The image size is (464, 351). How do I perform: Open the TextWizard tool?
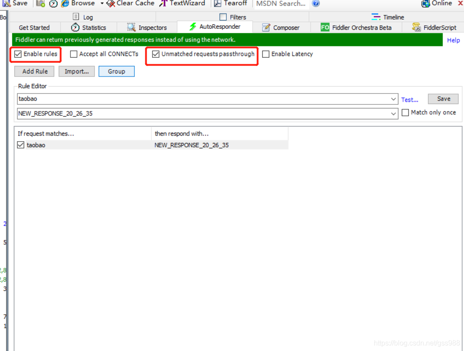click(x=182, y=3)
